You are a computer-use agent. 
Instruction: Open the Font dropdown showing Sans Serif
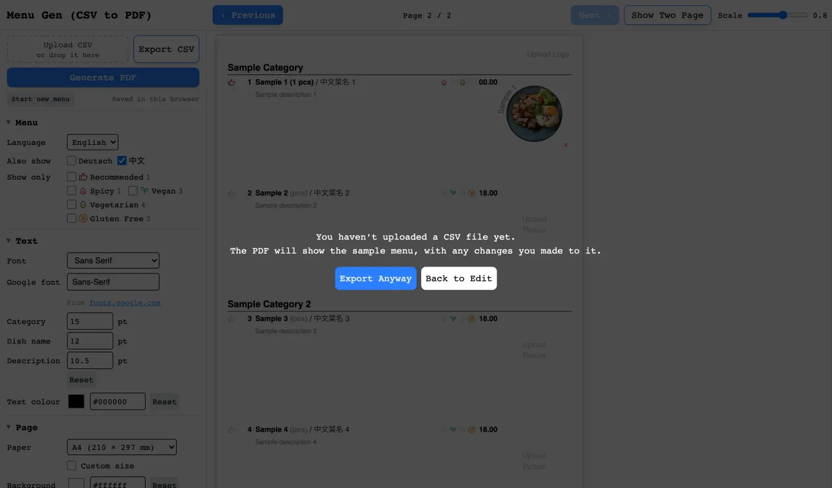click(x=113, y=260)
